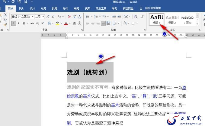Open the Print Preview icon in quick access toolbar
Image resolution: width=205 pixels, height=126 pixels.
pos(26,2)
